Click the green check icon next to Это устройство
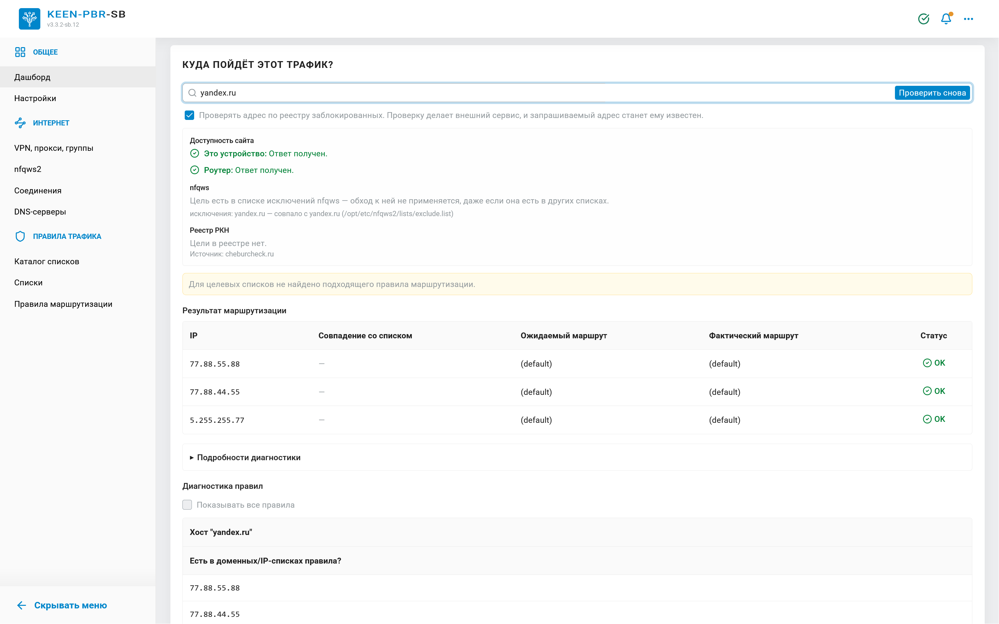This screenshot has height=624, width=999. 194,153
